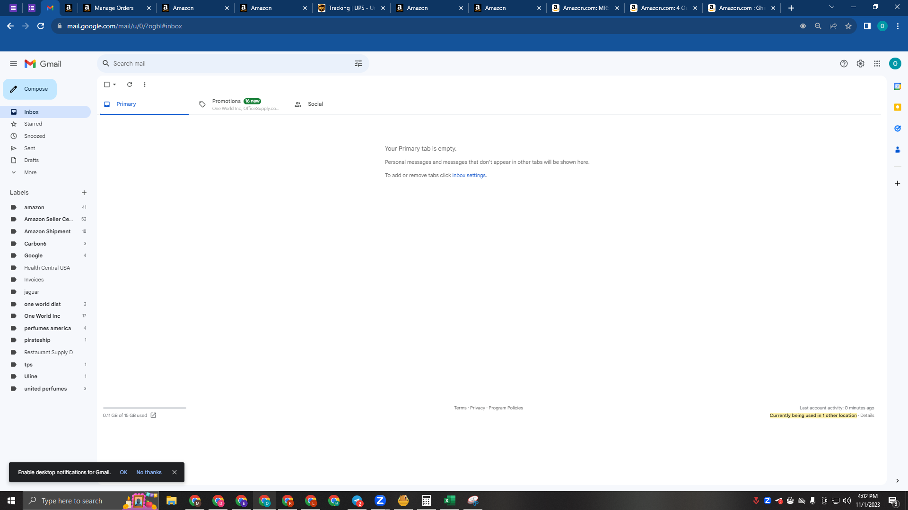This screenshot has height=510, width=908.
Task: Bookmark this page star icon
Action: click(x=848, y=26)
